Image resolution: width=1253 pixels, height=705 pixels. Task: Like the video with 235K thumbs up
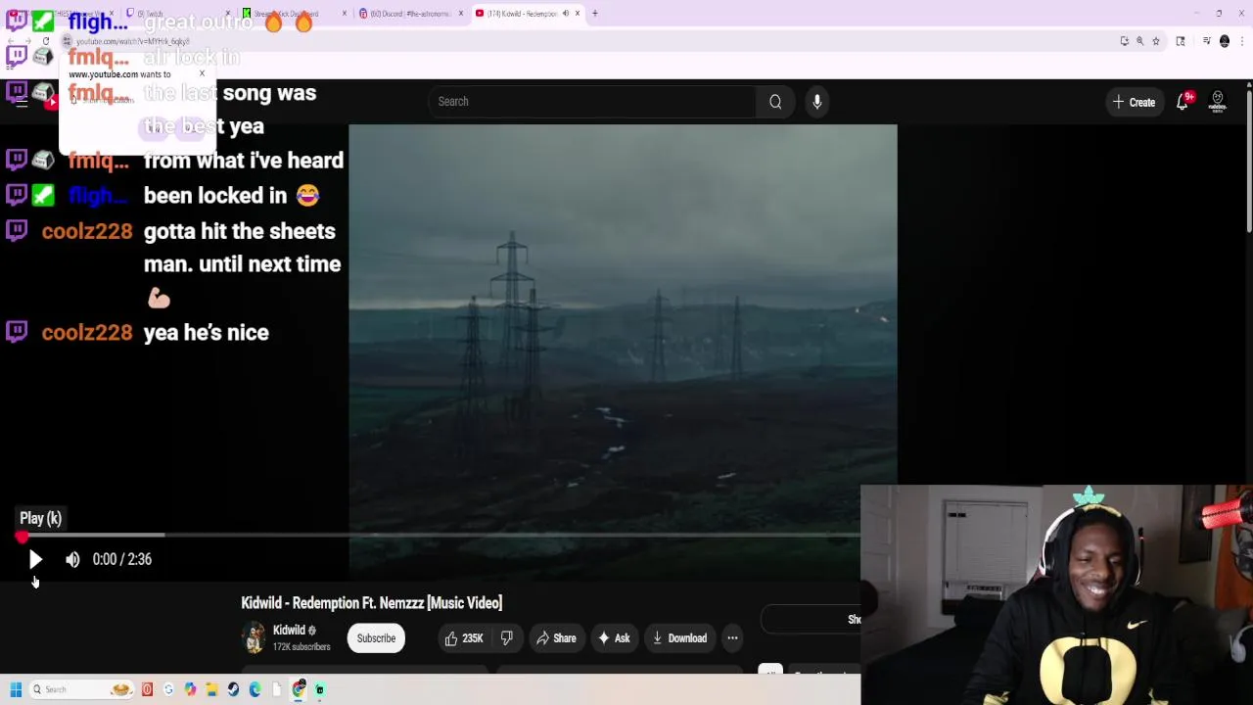(464, 638)
